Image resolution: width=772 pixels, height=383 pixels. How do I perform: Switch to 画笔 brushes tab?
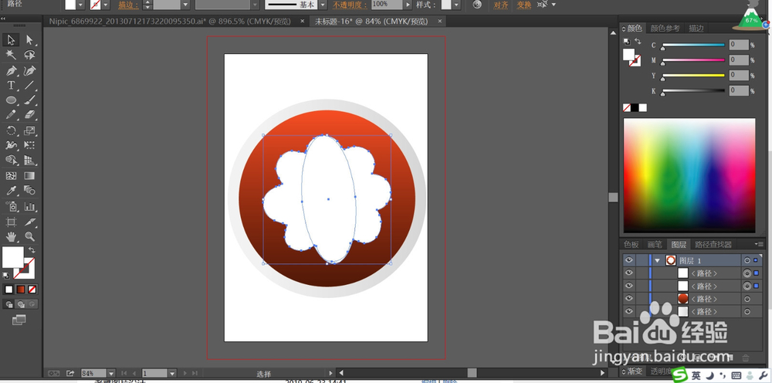(x=655, y=244)
